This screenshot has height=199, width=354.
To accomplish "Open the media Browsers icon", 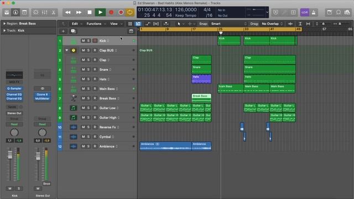I will tap(347, 12).
